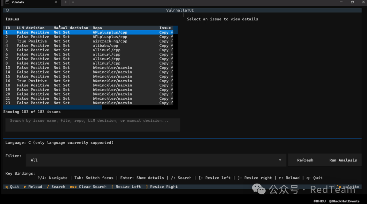Focus the issue search input field
The height and width of the screenshot is (204, 367).
click(92, 124)
